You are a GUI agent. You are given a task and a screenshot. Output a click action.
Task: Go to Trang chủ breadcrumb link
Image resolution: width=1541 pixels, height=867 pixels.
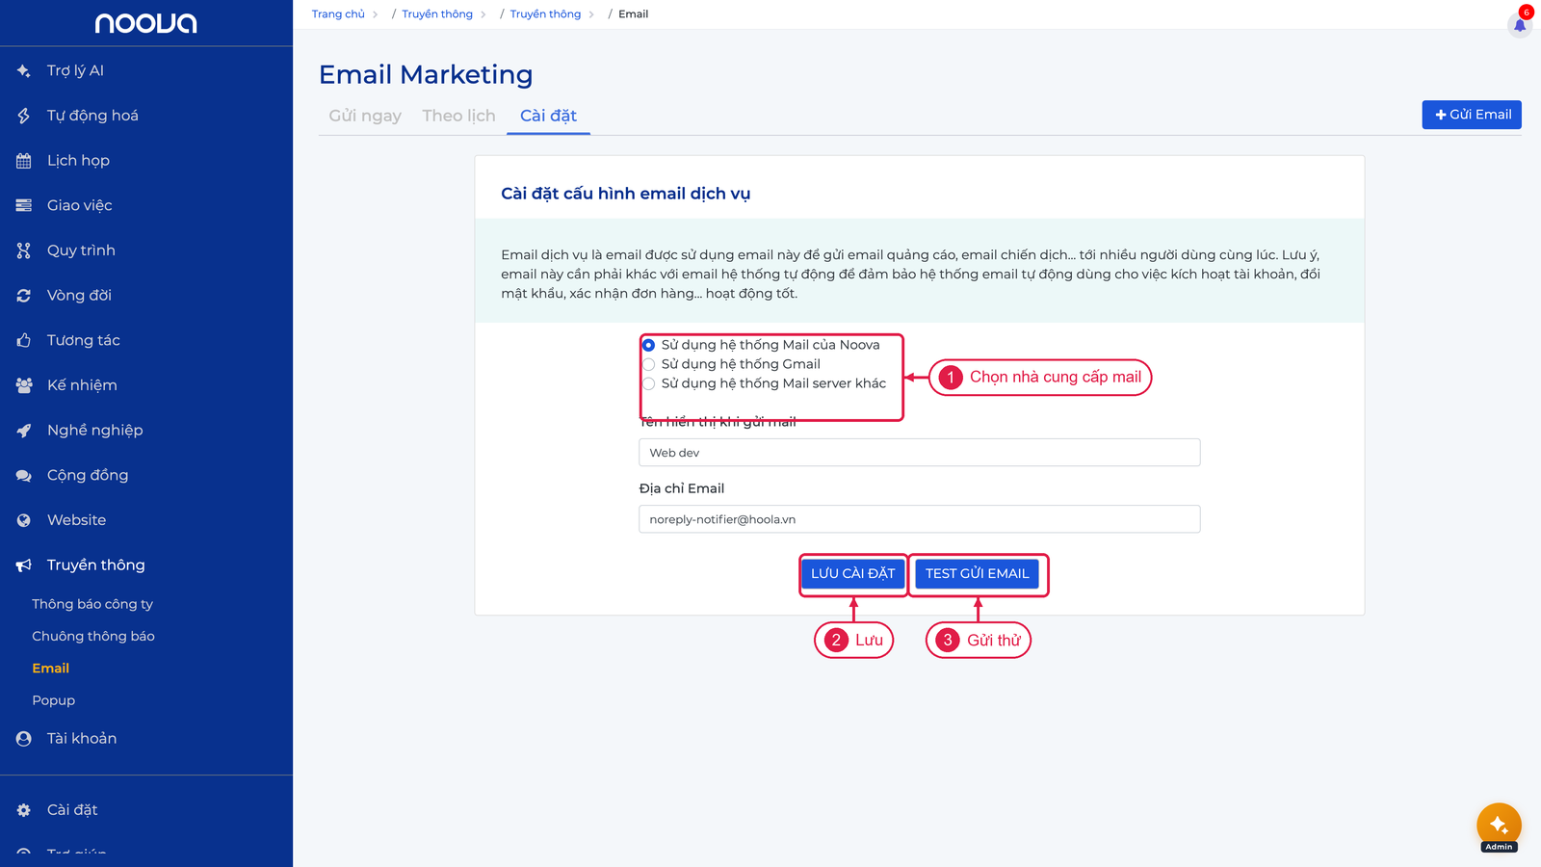[338, 14]
